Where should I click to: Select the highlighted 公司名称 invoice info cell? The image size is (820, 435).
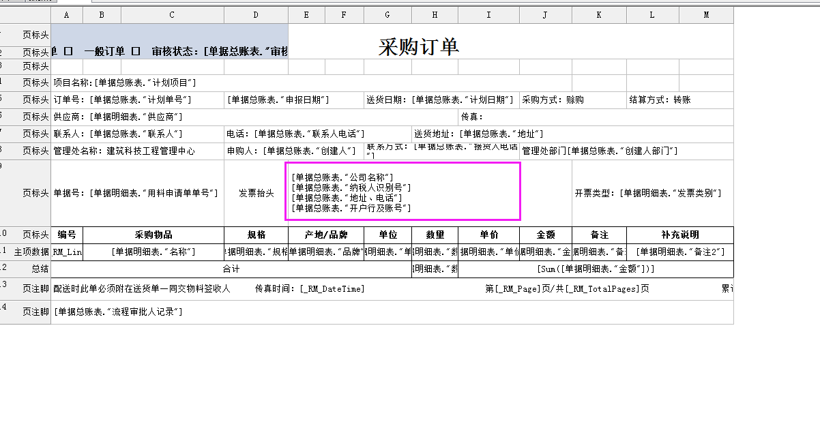coord(402,192)
